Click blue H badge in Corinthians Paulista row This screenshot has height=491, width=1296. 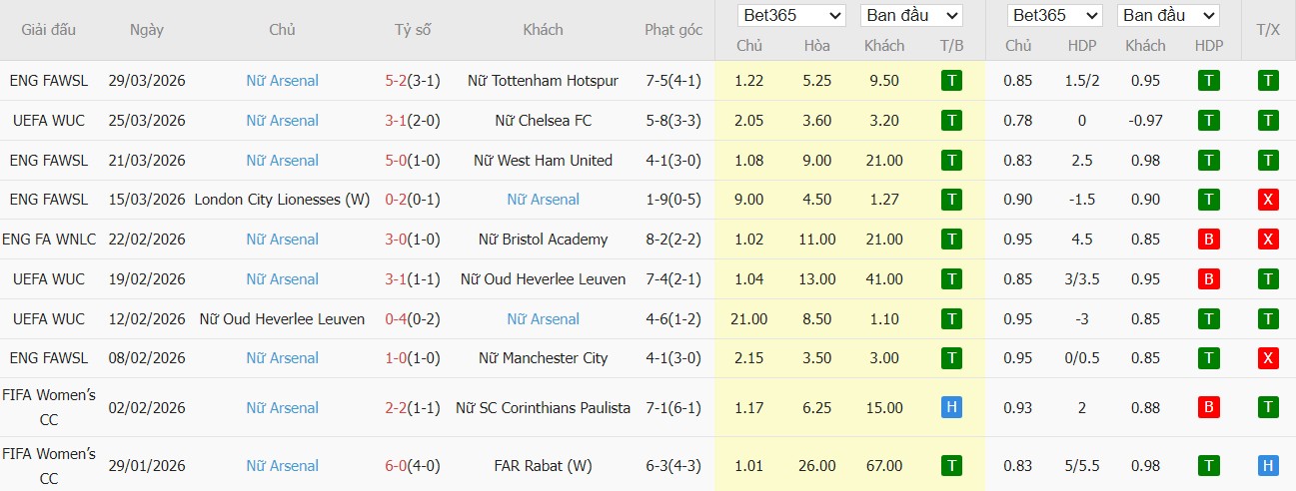[x=951, y=407]
